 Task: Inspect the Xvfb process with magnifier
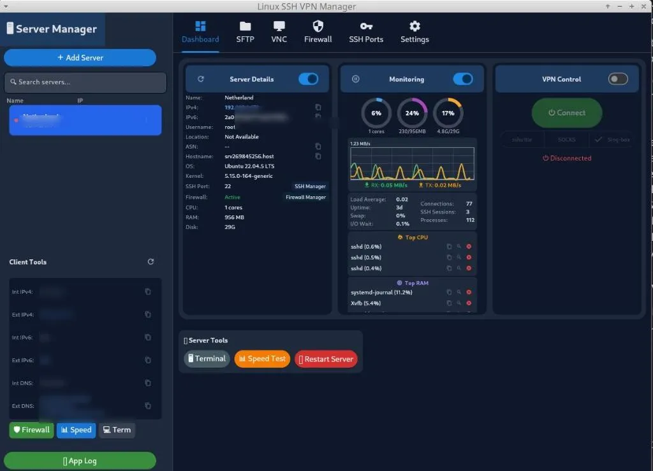pyautogui.click(x=459, y=303)
